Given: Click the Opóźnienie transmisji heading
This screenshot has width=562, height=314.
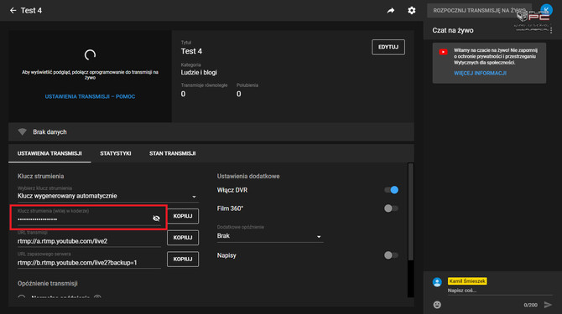Looking at the screenshot, I should point(48,283).
